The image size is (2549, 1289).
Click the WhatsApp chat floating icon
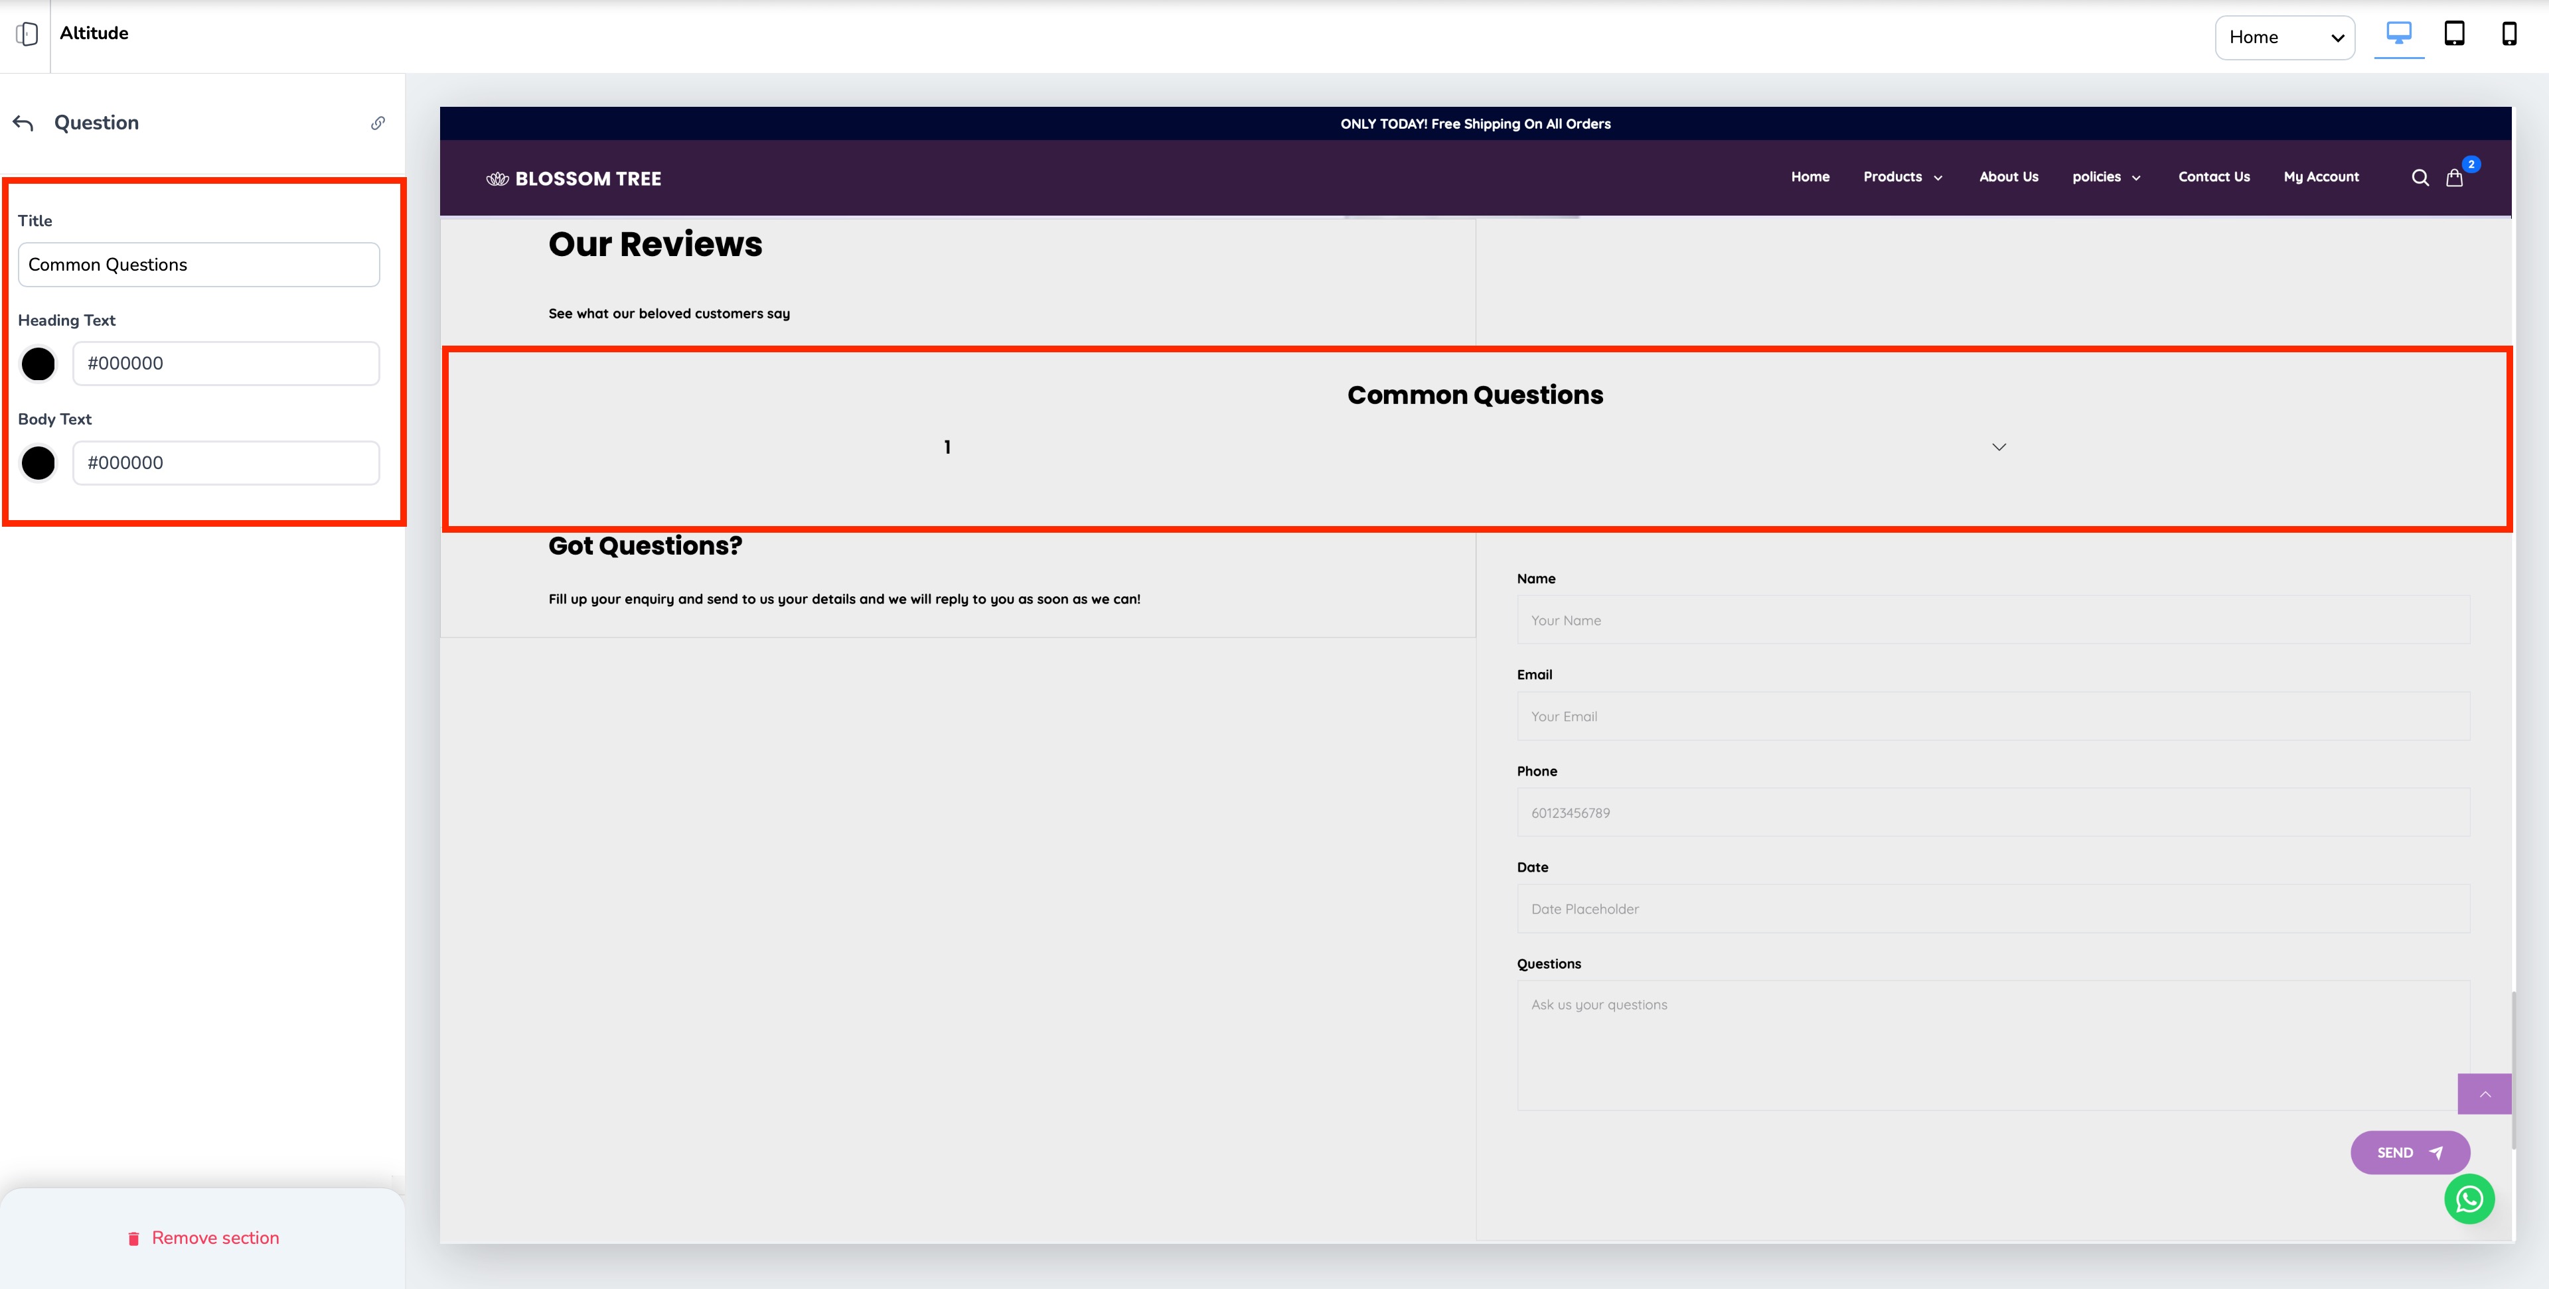(x=2469, y=1199)
